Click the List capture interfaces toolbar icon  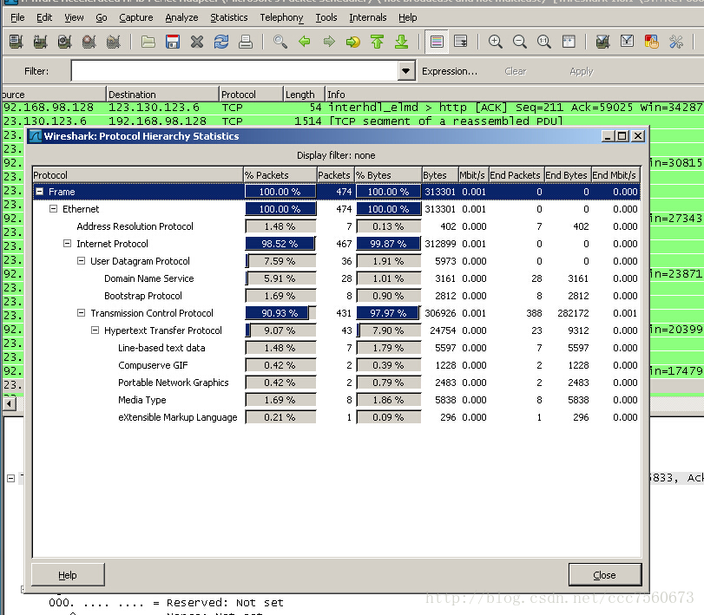16,42
